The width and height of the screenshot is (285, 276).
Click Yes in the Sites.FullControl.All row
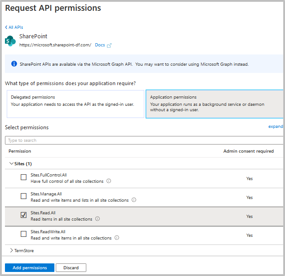tap(249, 179)
